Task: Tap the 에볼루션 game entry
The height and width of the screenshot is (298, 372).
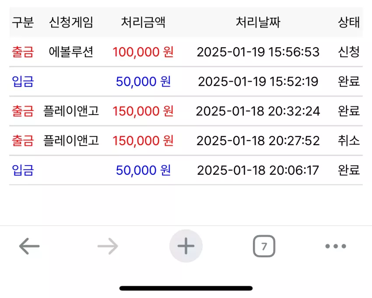Action: click(x=71, y=52)
